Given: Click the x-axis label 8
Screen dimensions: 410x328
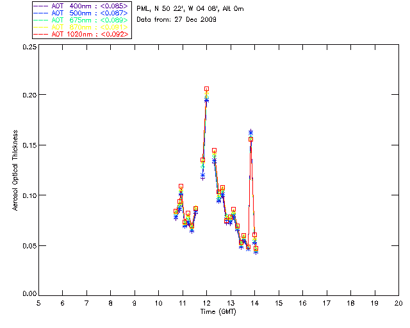Looking at the screenshot, I should pyautogui.click(x=111, y=303).
